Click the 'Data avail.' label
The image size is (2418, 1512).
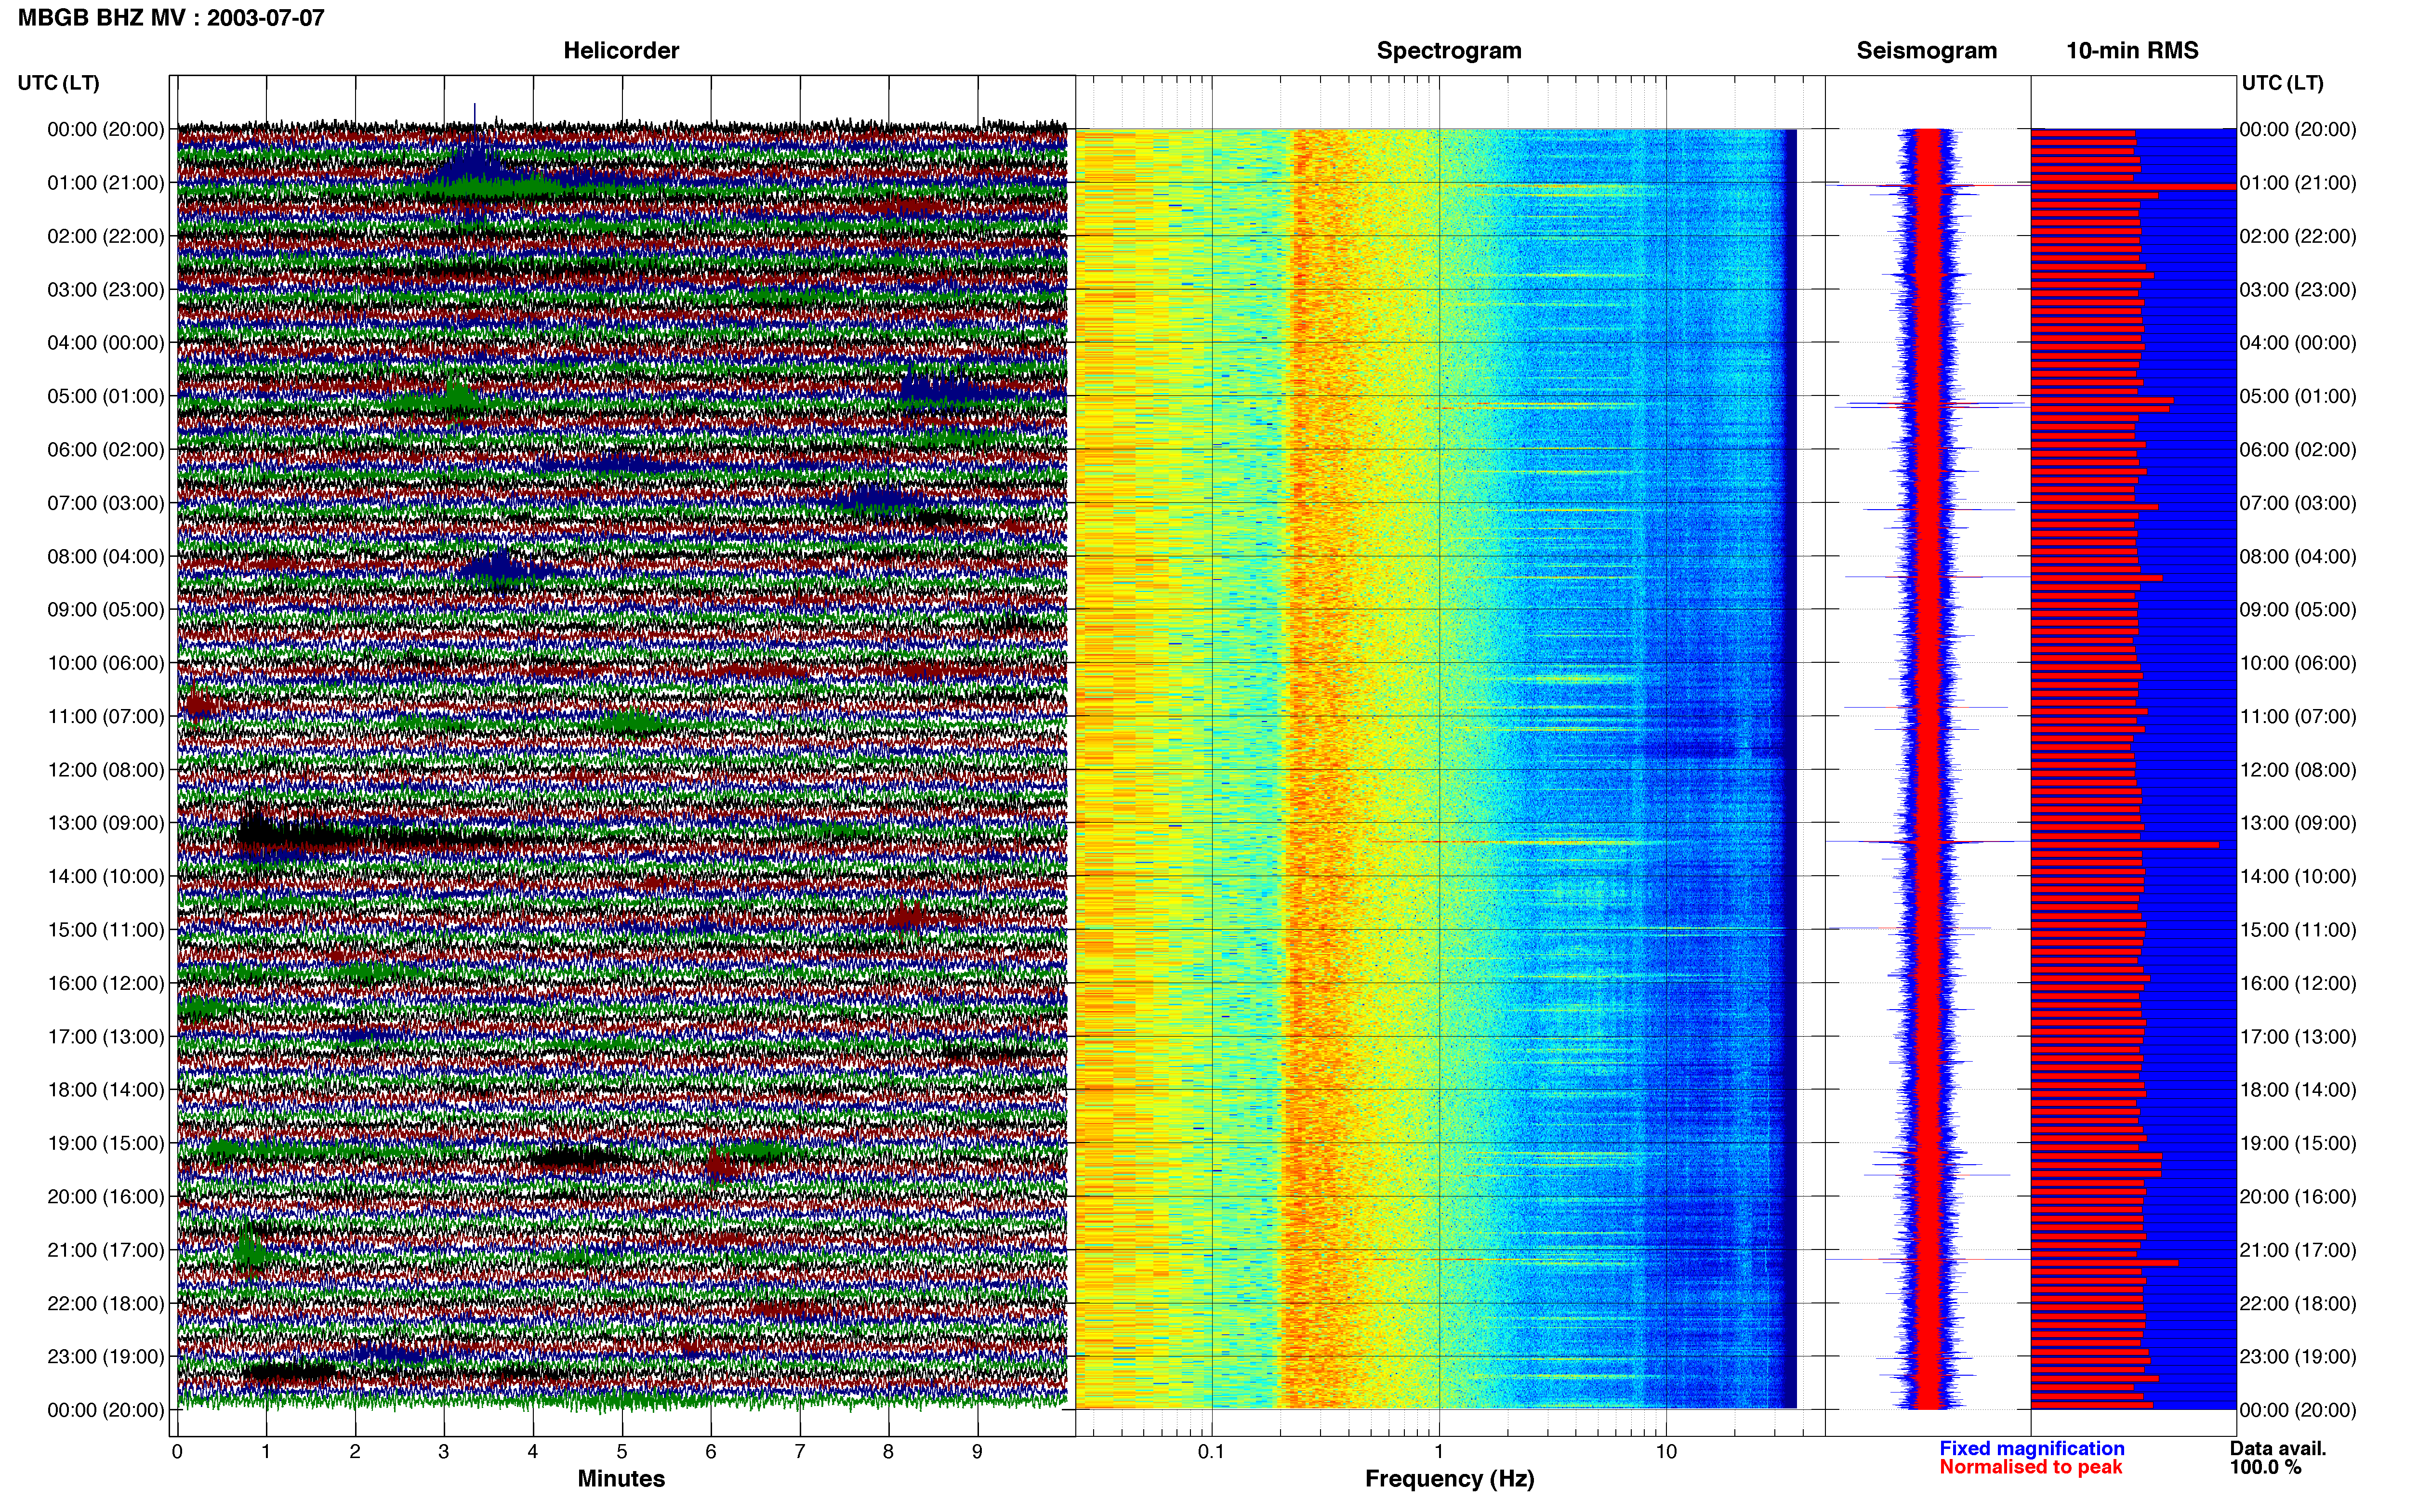[x=2278, y=1449]
